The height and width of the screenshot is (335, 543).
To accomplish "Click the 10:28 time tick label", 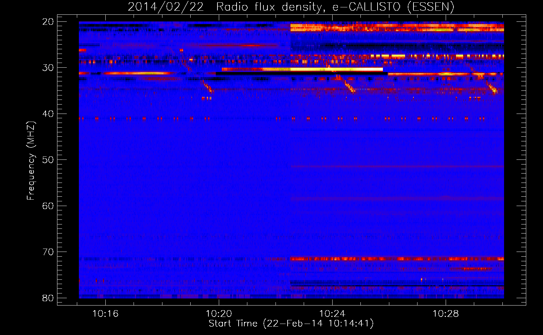I will click(446, 314).
